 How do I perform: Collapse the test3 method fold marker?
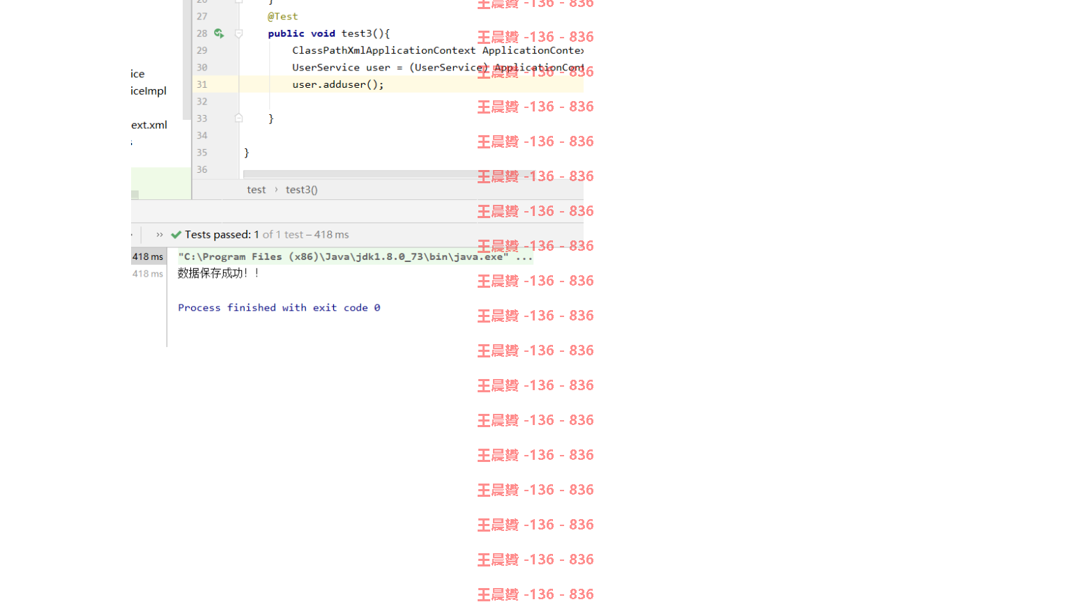(238, 33)
